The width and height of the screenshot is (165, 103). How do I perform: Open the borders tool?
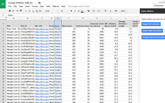(x=94, y=11)
